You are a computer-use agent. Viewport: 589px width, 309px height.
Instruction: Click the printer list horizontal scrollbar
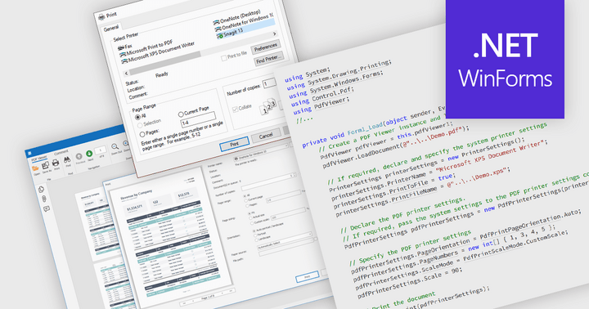[201, 55]
